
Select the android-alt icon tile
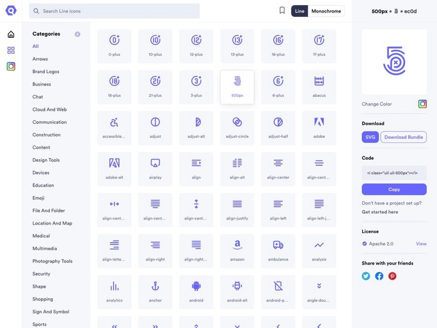(x=237, y=292)
